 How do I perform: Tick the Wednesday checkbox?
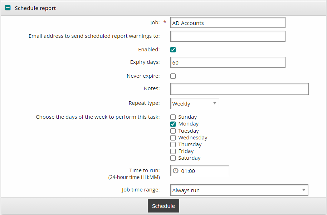[x=173, y=138]
